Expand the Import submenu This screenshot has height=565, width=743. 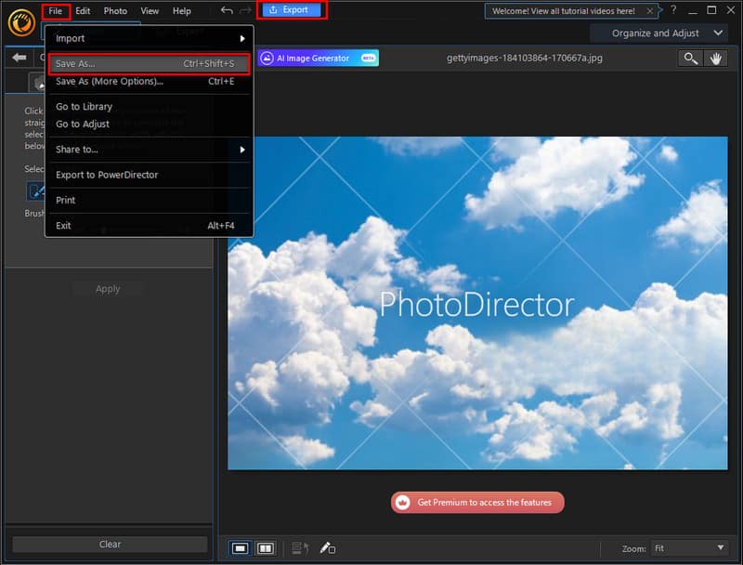click(x=149, y=38)
